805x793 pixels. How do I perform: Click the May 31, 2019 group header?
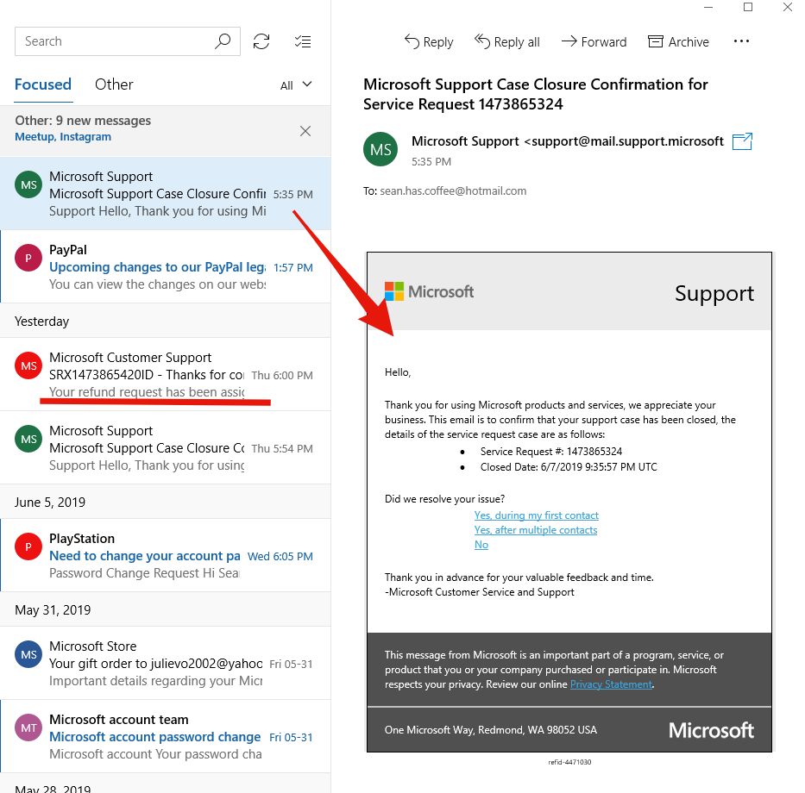(x=166, y=610)
